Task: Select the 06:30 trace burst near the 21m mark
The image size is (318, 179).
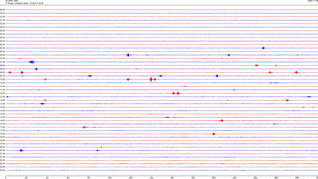Action: click(x=229, y=55)
